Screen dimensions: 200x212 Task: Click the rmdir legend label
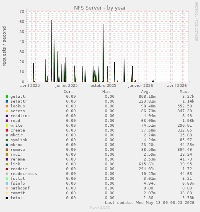[16, 154]
